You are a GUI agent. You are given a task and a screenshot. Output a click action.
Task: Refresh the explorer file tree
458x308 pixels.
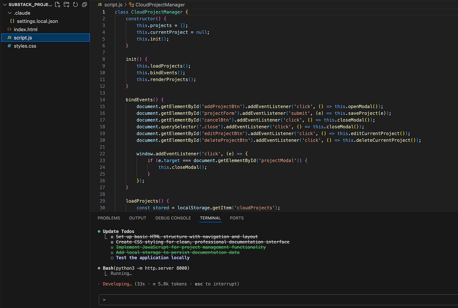point(75,4)
